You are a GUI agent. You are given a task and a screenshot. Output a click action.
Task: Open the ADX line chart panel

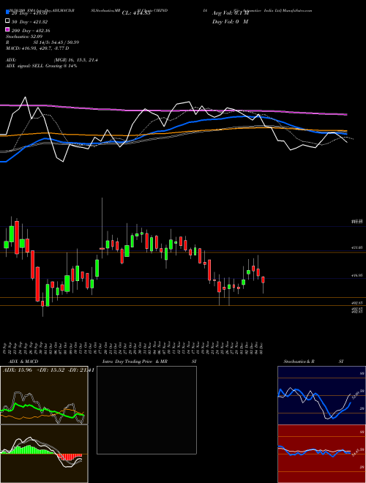coord(44,395)
